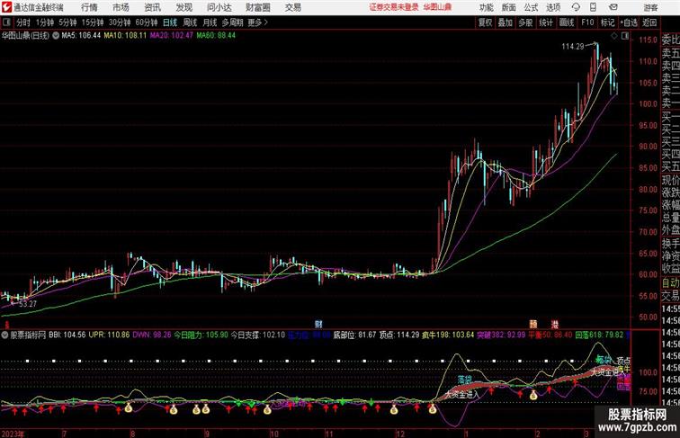Screen dimensions: 680x438
Task: Open the 版面 menu
Action: [509, 7]
